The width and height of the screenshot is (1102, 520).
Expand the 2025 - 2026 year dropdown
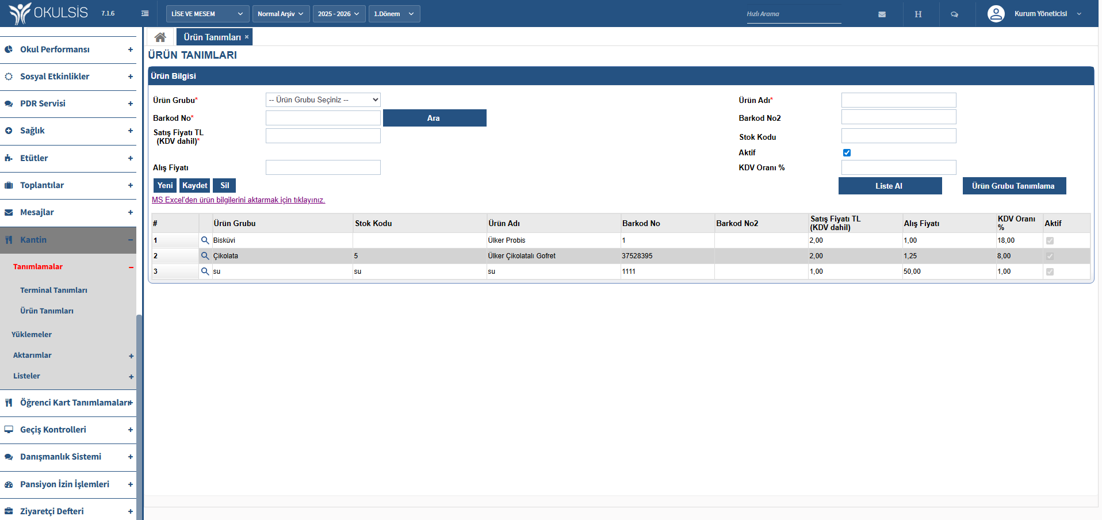coord(338,14)
